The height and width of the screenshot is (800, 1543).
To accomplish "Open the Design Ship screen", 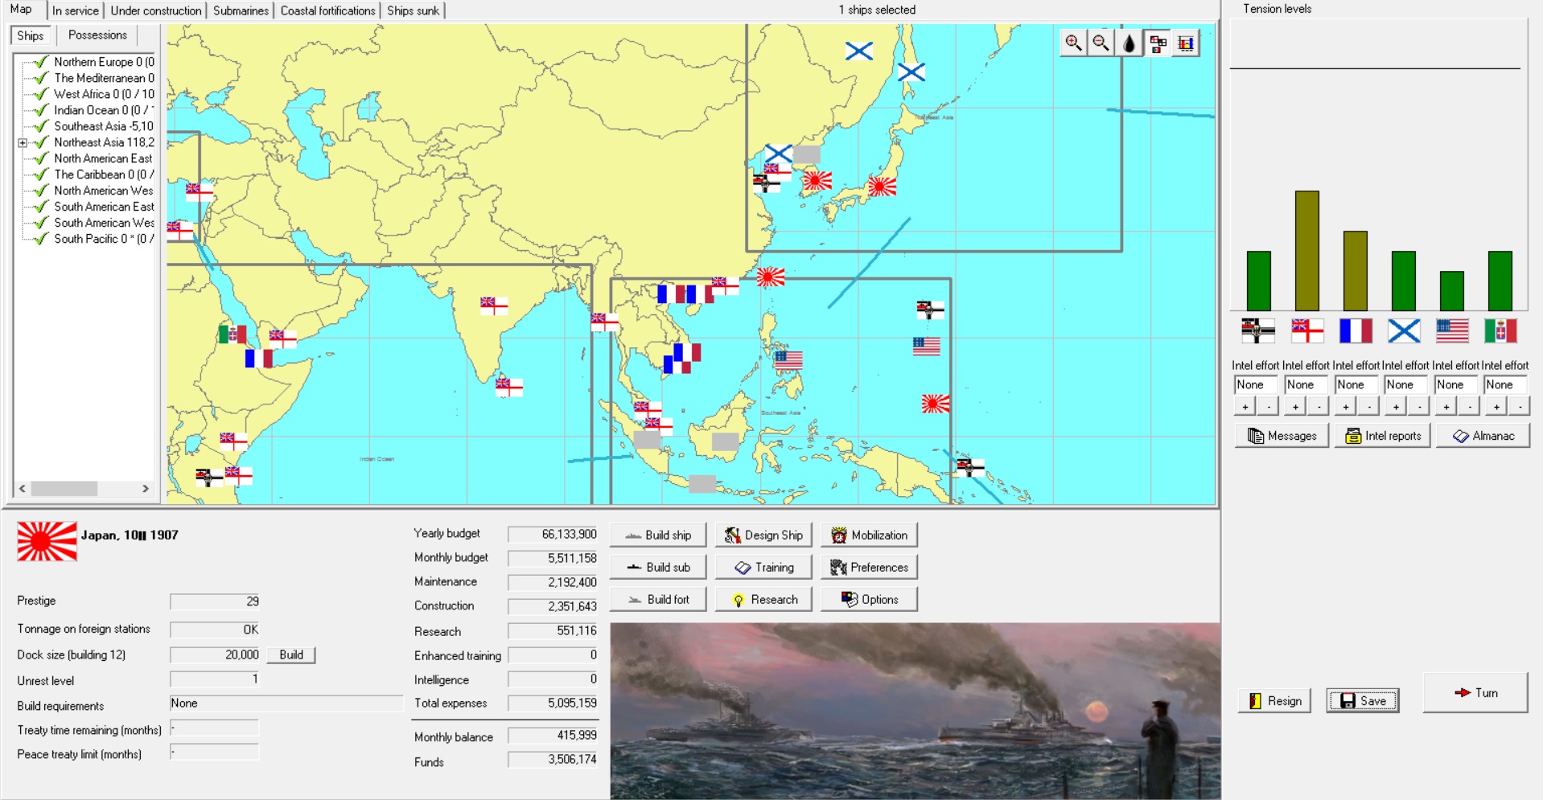I will [x=763, y=535].
